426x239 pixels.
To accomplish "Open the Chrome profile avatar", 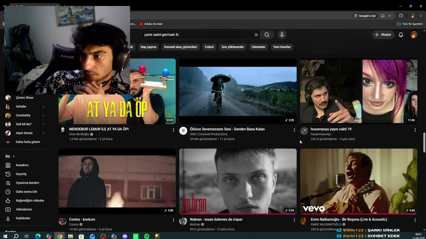I will click(413, 16).
